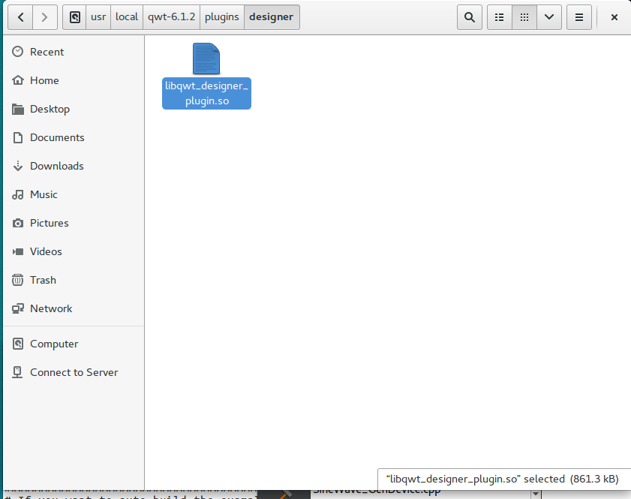The image size is (631, 499).
Task: Click the Music note icon
Action: [x=17, y=194]
